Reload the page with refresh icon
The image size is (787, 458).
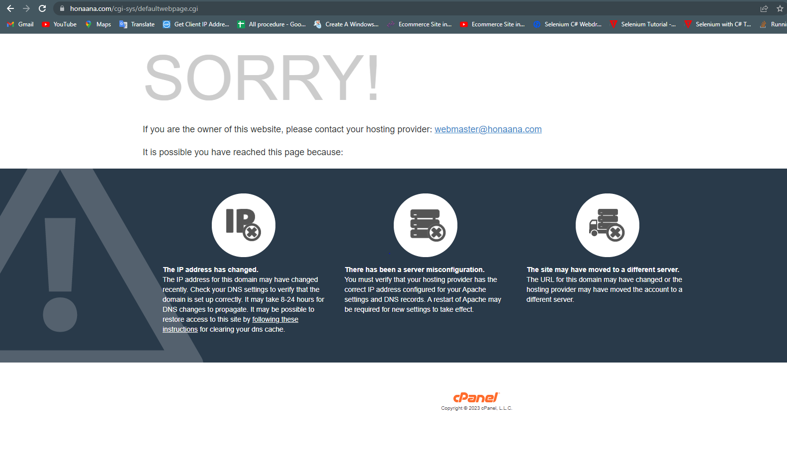42,8
